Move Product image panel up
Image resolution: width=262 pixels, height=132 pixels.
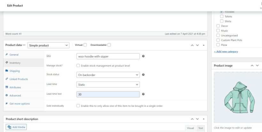point(252,66)
